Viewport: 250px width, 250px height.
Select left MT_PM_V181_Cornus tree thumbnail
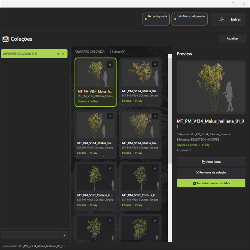(x=95, y=177)
